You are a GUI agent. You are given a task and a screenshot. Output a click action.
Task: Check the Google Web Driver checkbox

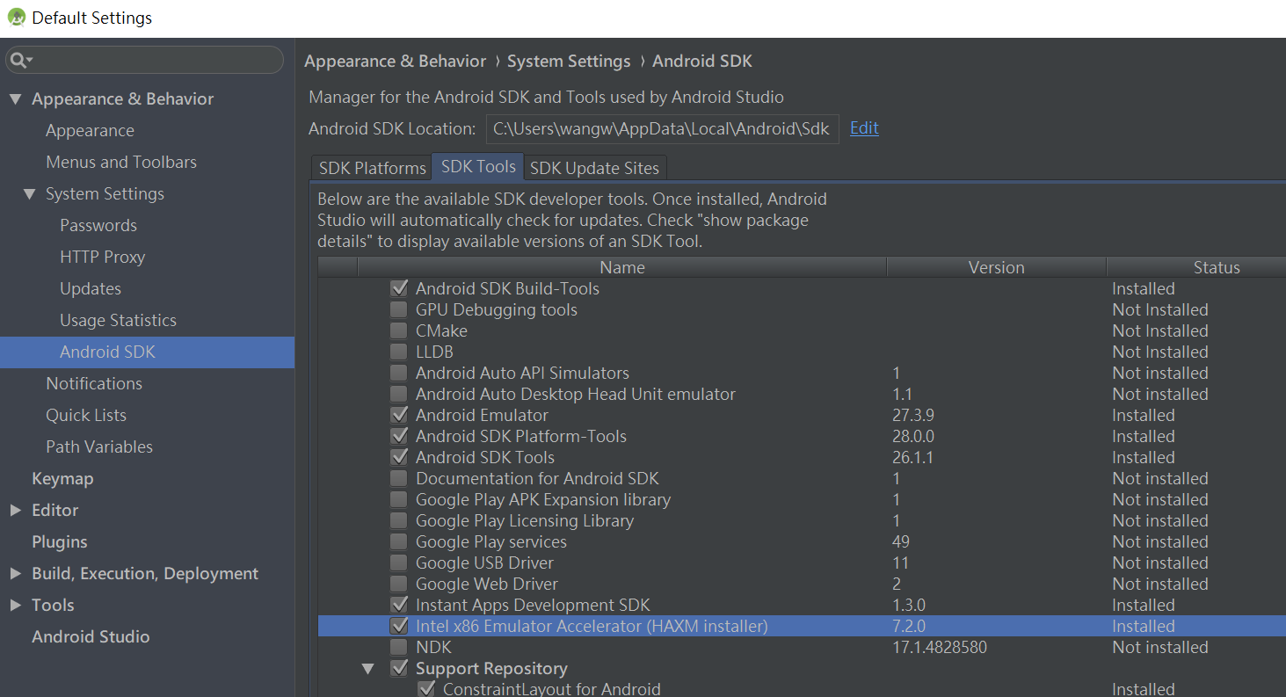pyautogui.click(x=399, y=584)
